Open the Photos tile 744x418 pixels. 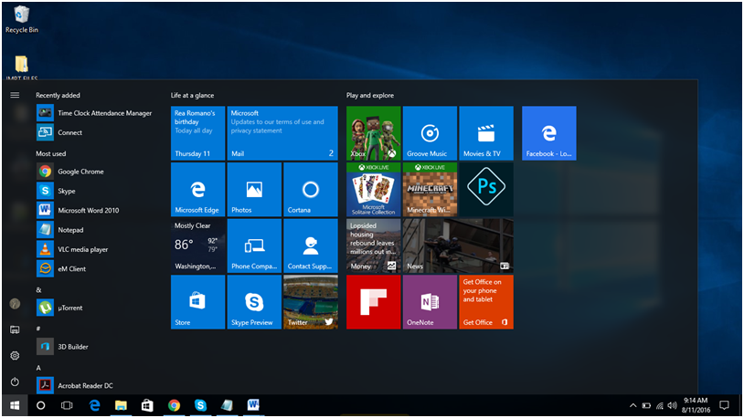(x=254, y=190)
